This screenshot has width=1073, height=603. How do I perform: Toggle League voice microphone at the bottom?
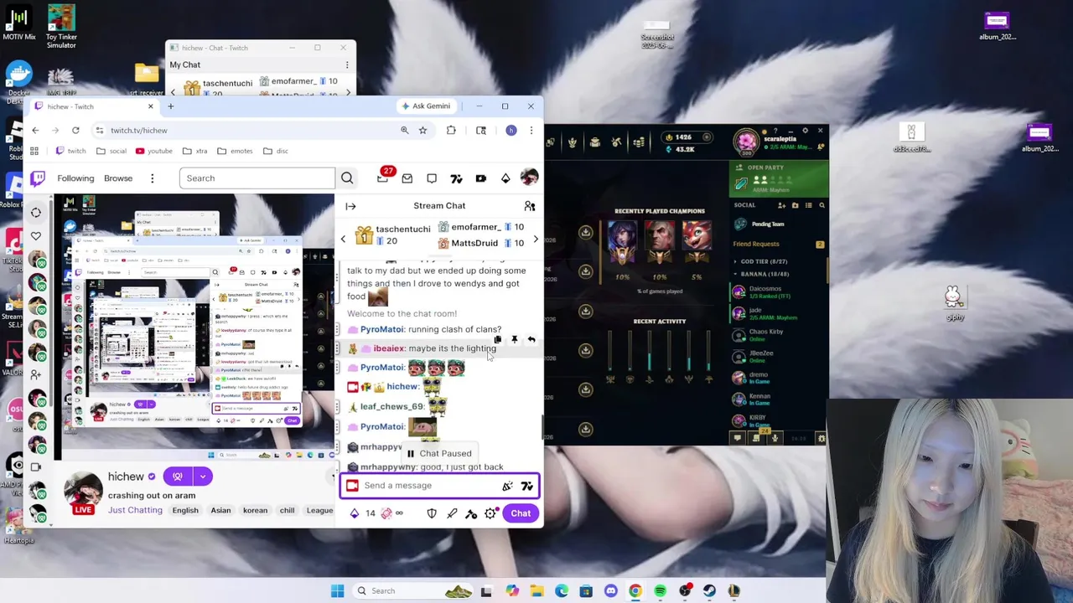point(775,438)
